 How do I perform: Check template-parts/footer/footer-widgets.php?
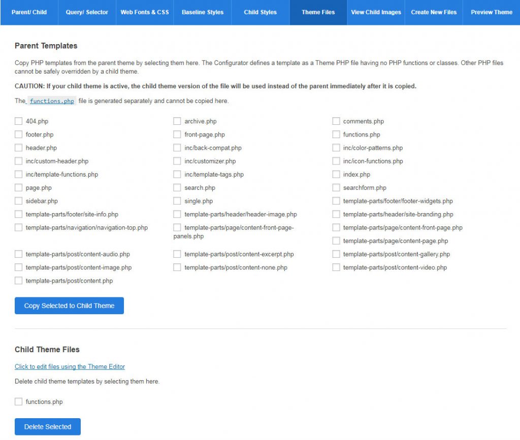(336, 201)
